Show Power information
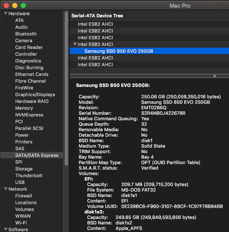Viewport: 229px width, 232px height. pyautogui.click(x=22, y=135)
